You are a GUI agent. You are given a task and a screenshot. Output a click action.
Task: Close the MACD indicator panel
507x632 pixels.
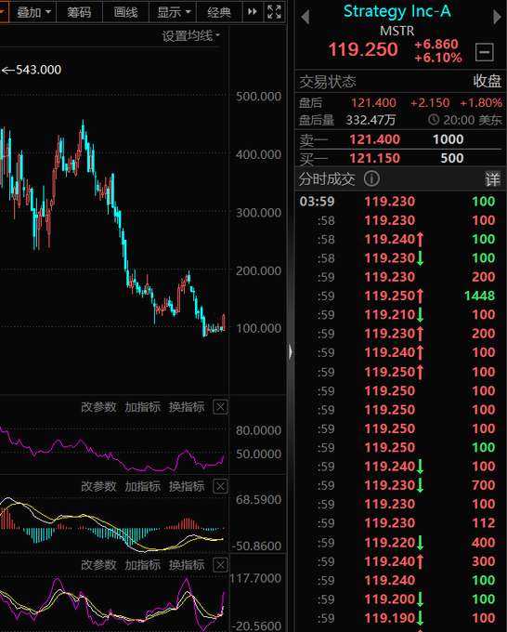pyautogui.click(x=220, y=486)
